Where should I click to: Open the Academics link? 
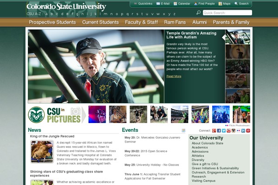click(x=200, y=148)
